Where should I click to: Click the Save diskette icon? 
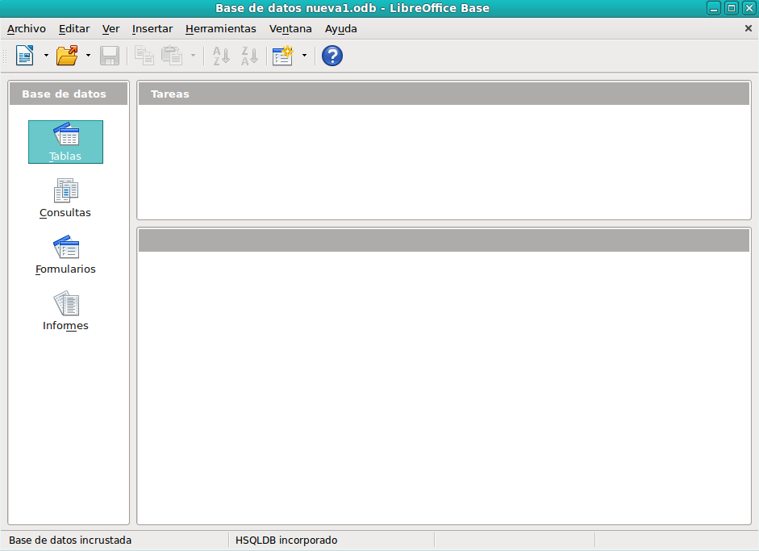110,56
